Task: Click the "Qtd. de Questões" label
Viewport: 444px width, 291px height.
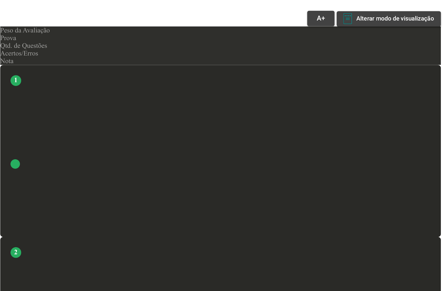Action: [24, 46]
